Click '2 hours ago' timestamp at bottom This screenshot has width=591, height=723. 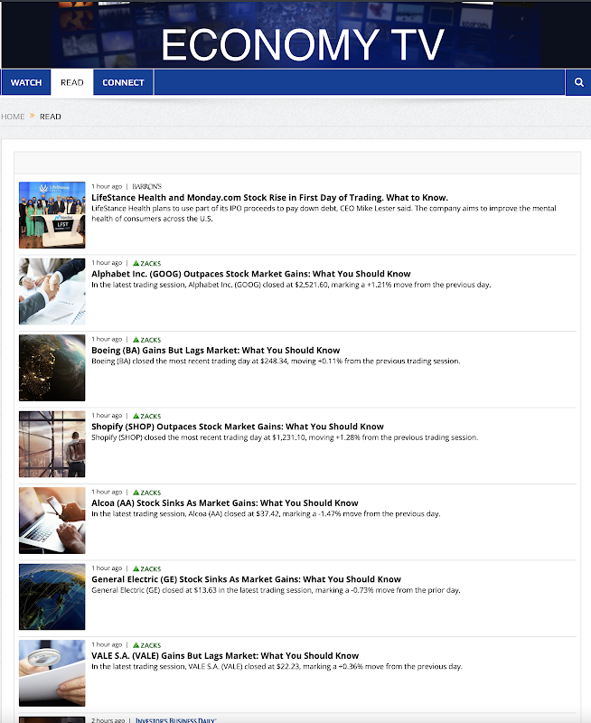pyautogui.click(x=108, y=720)
